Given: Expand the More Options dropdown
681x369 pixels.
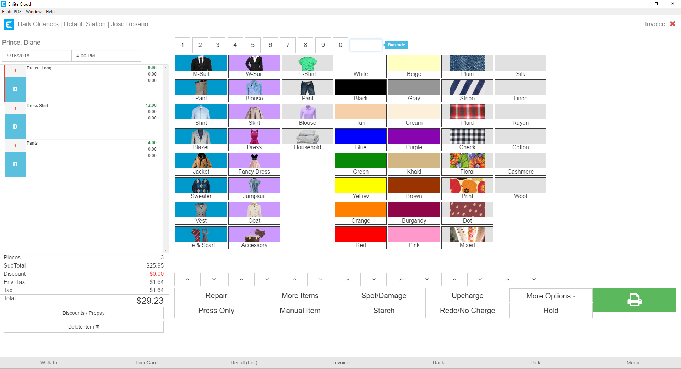Looking at the screenshot, I should [x=551, y=296].
